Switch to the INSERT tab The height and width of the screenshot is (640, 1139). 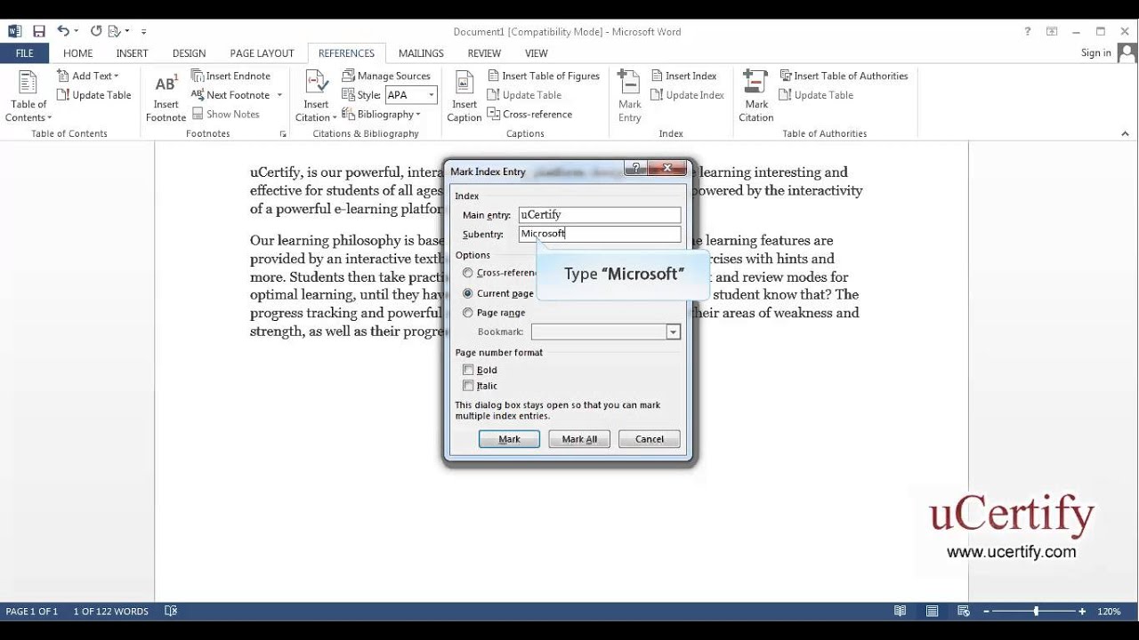(x=132, y=53)
